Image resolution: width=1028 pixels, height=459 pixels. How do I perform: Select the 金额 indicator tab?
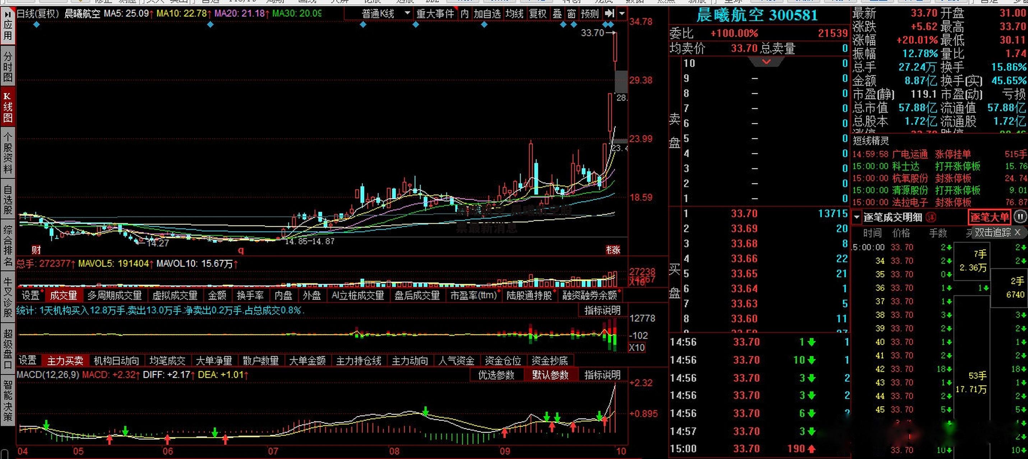(217, 295)
